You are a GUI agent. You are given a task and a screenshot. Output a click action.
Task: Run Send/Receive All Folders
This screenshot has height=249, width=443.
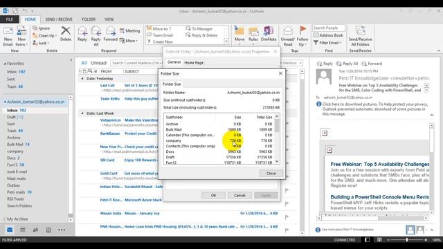pyautogui.click(x=360, y=36)
